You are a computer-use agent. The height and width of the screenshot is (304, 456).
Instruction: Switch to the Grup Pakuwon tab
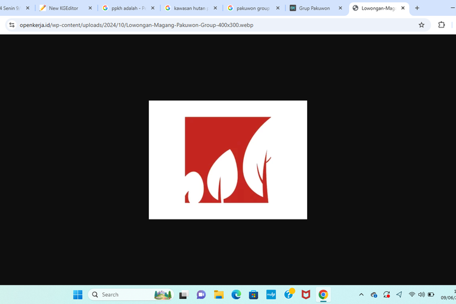[314, 8]
